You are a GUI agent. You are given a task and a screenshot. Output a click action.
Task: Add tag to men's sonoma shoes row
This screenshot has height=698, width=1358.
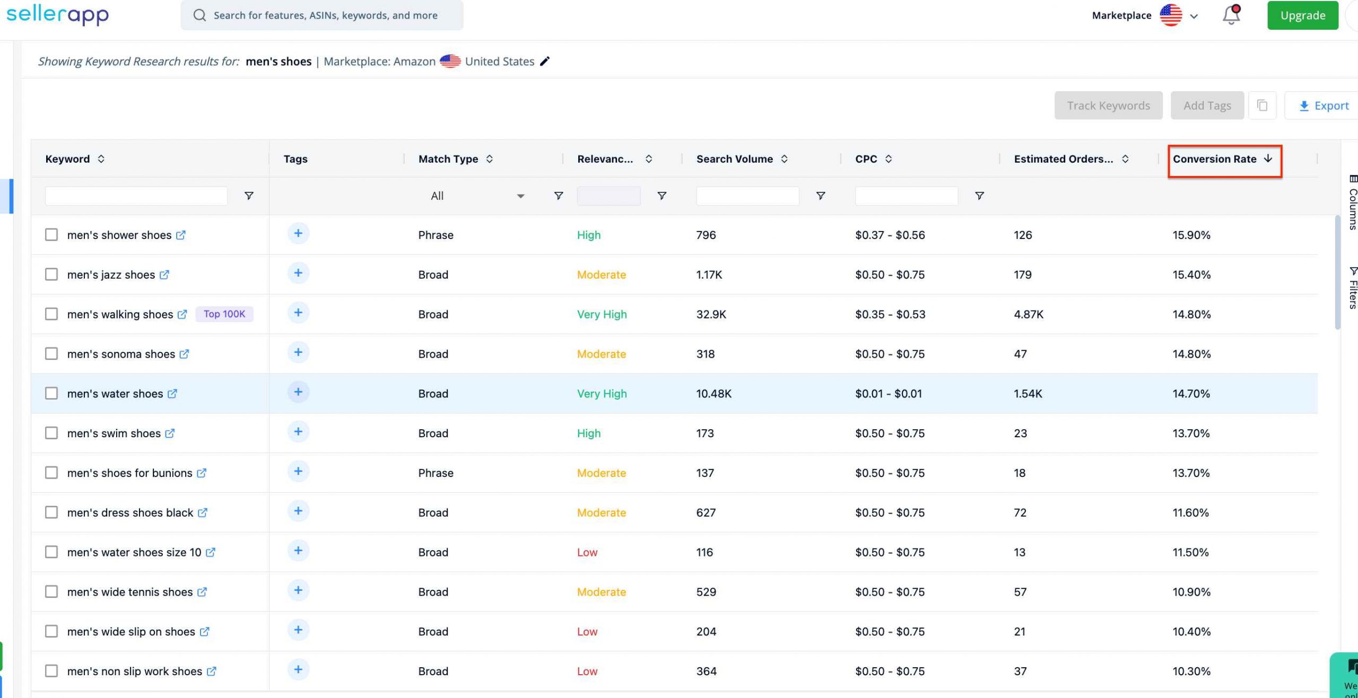point(298,352)
